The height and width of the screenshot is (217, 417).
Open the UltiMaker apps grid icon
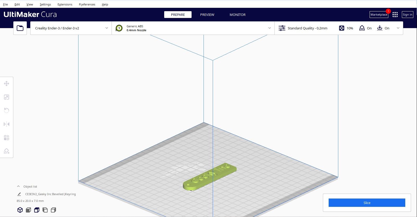(395, 15)
